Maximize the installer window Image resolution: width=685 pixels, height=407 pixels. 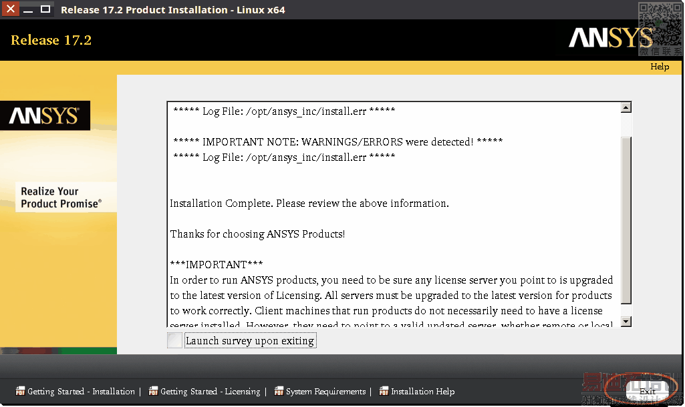pos(45,9)
